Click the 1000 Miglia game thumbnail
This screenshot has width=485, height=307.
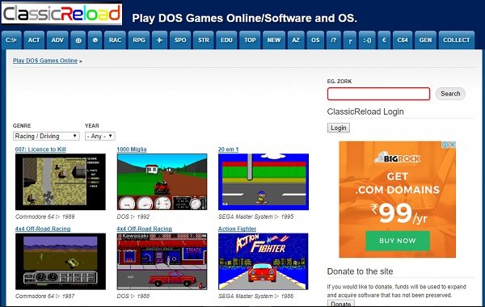(162, 182)
